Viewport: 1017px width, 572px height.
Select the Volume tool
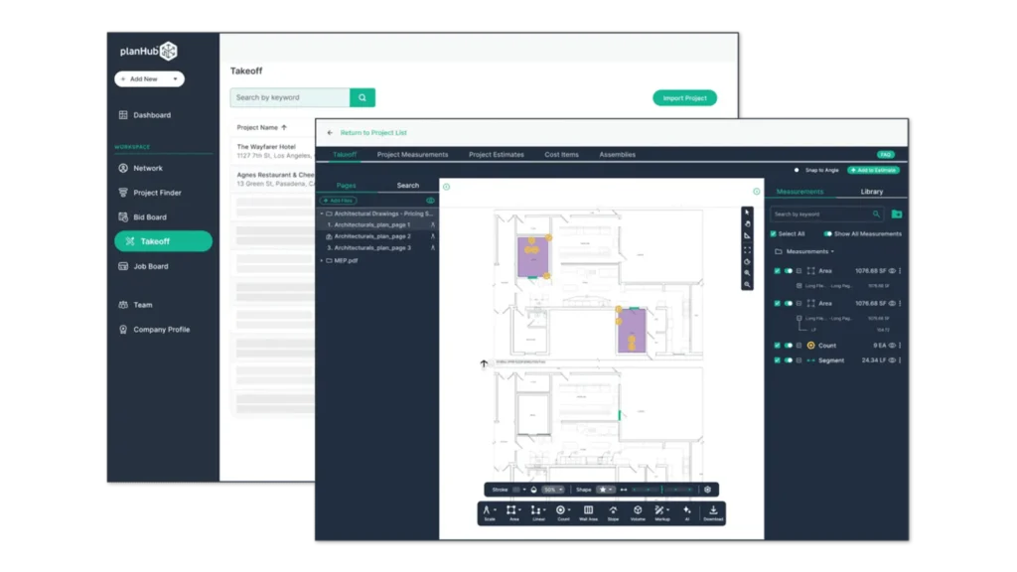638,512
